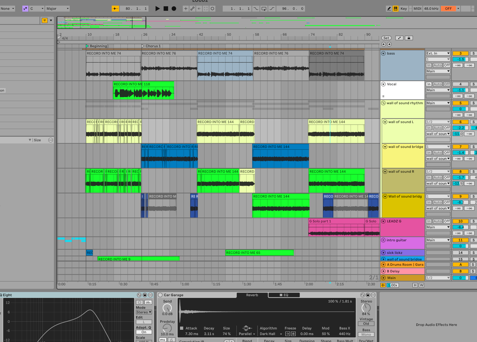This screenshot has width=477, height=342.
Task: Open the Major scale type dropdown
Action: (58, 9)
